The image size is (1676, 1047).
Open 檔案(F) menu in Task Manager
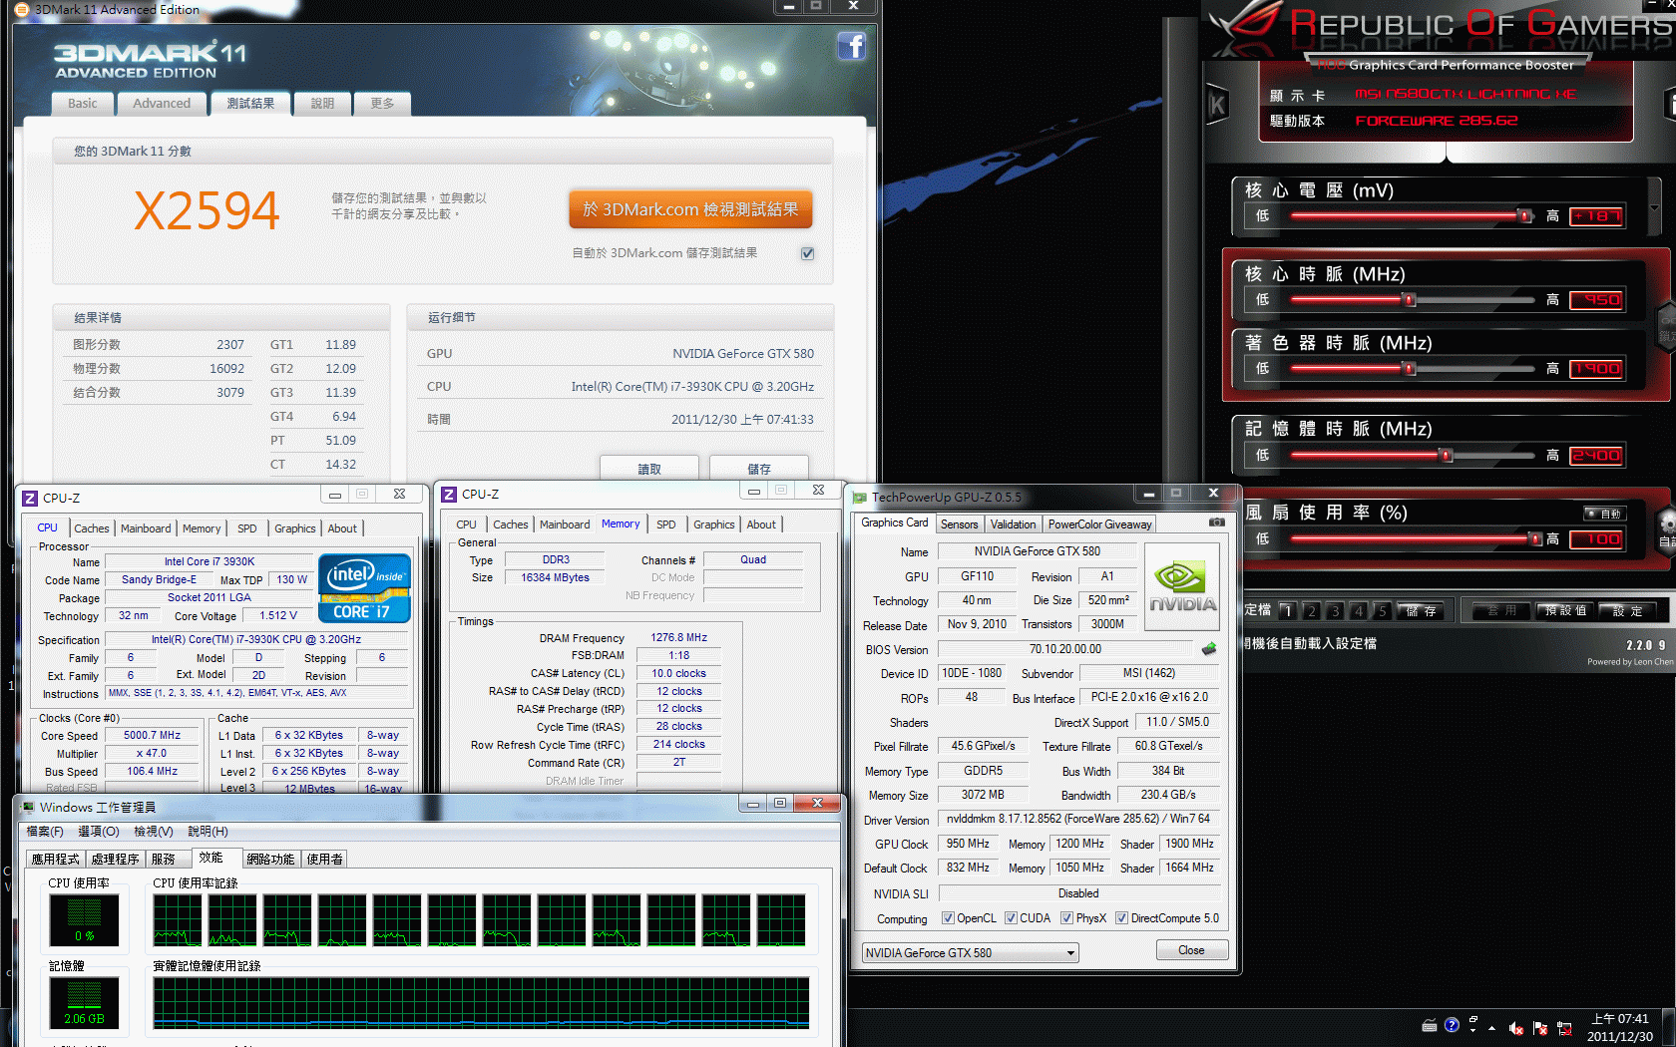tap(45, 832)
